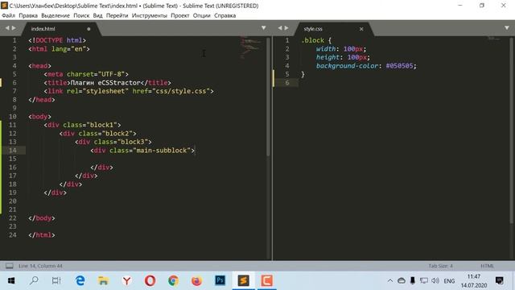Click the width property in style.css
The width and height of the screenshot is (515, 290).
click(326, 48)
